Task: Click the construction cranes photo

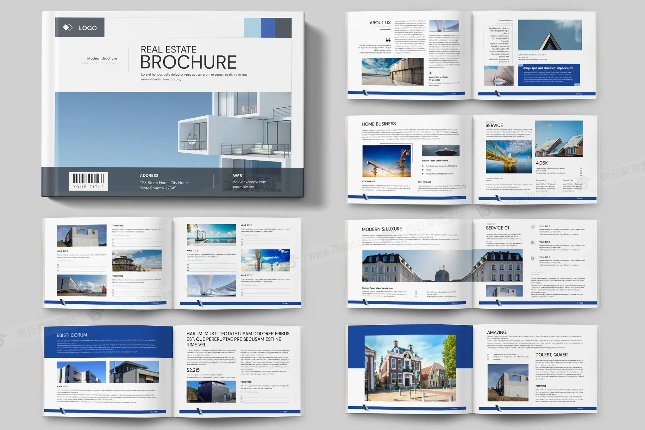Action: [386, 161]
